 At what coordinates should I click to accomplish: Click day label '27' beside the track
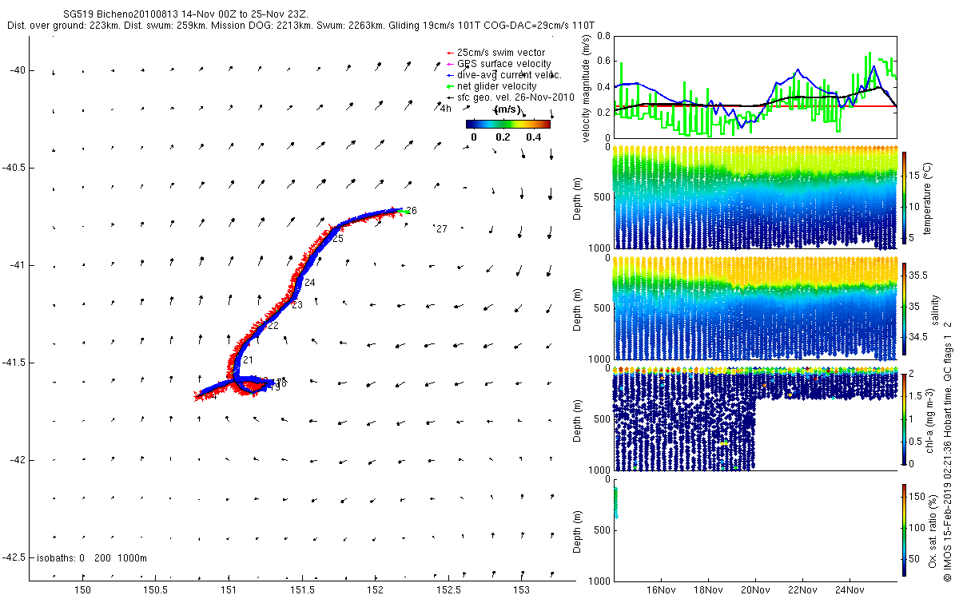coord(441,229)
